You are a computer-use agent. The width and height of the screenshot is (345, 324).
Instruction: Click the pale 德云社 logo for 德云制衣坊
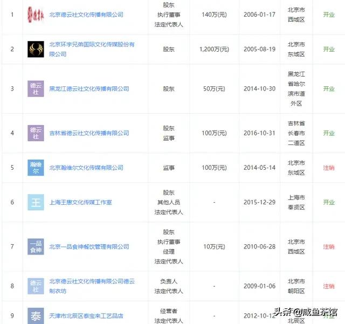[36, 286]
